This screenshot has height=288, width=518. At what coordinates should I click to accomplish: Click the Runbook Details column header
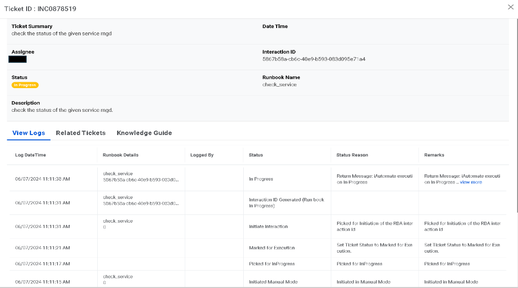point(120,155)
